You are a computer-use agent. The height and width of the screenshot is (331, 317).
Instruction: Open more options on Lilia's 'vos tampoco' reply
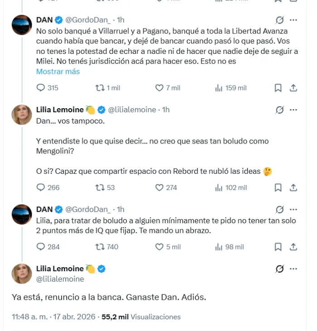click(293, 110)
